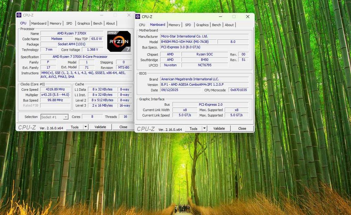Image resolution: width=351 pixels, height=215 pixels.
Task: Click Graphic Interface bus PCI-Express 2.0
Action: (210, 104)
